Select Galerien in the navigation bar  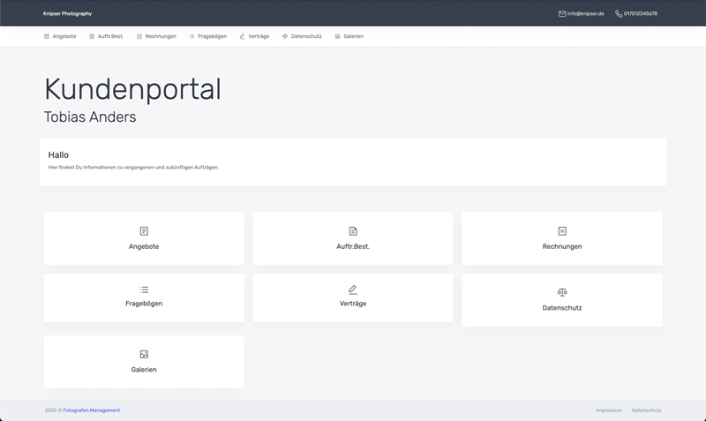click(349, 36)
